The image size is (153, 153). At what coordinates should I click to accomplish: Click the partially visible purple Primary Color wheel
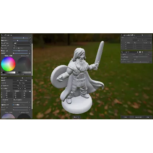(8, 116)
